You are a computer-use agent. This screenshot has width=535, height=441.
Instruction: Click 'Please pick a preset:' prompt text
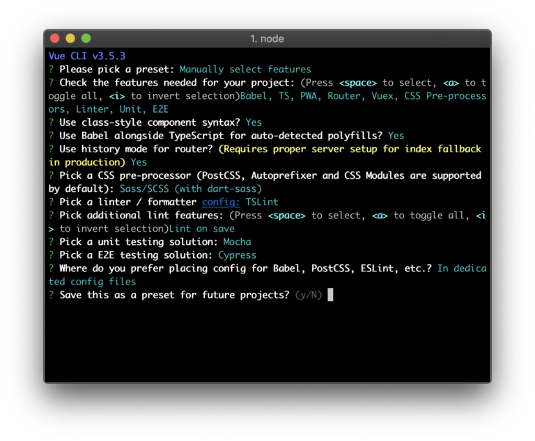tap(117, 69)
